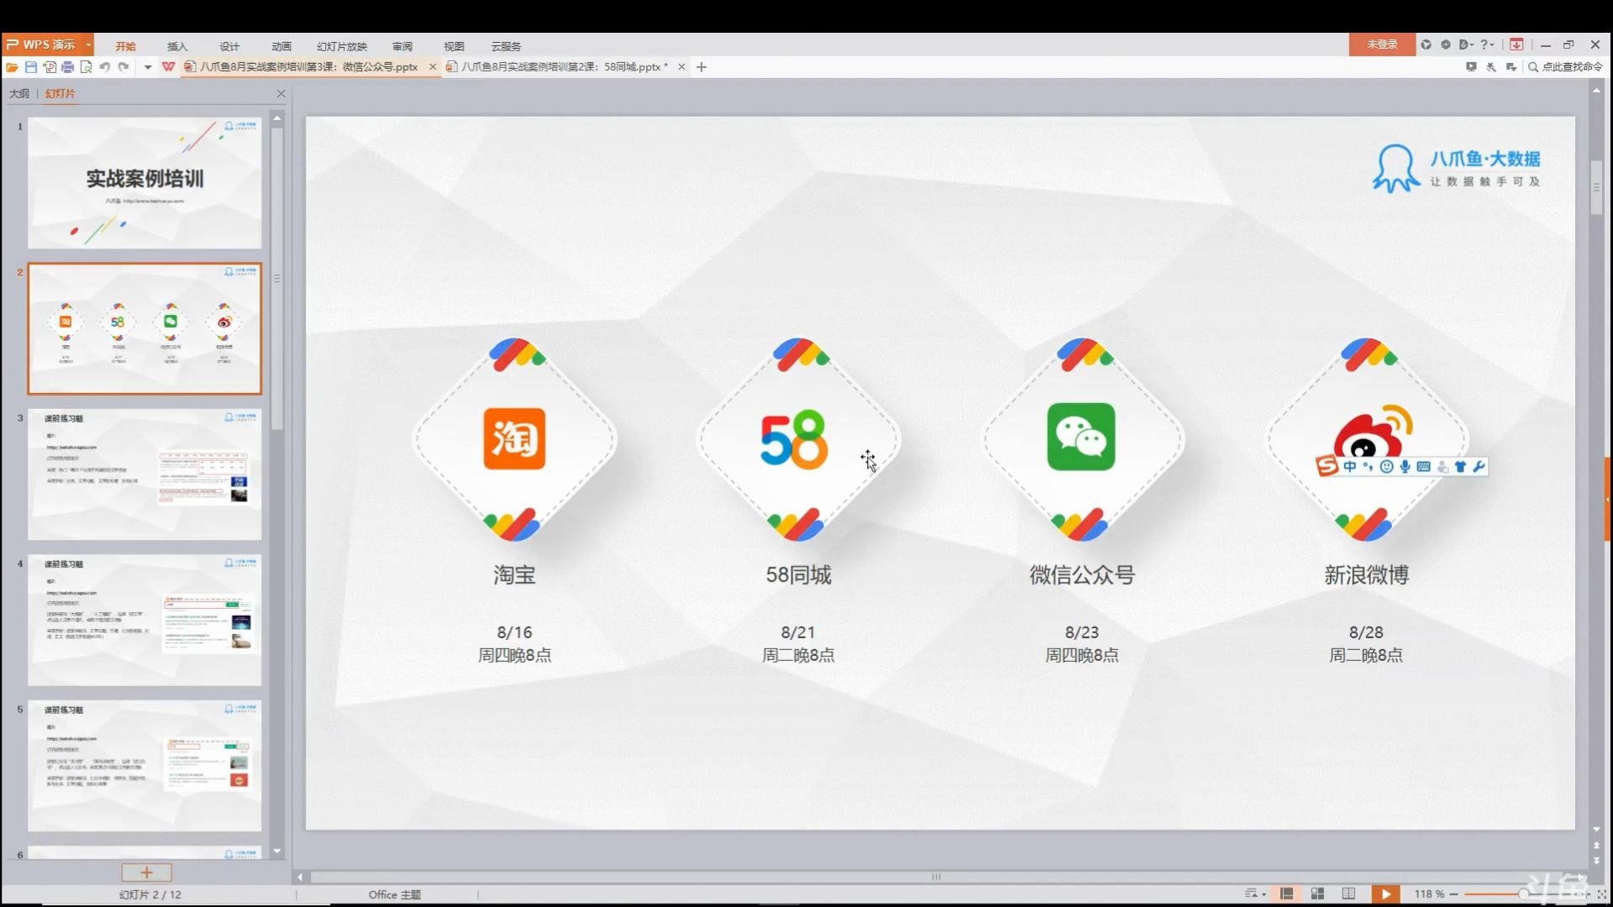Select slide 1 thumbnail 实战案例培训
1613x907 pixels.
pos(144,183)
